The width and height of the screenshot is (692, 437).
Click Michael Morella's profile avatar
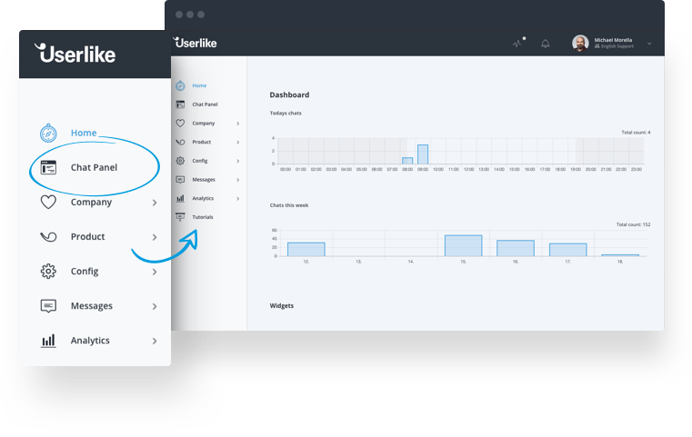(580, 44)
